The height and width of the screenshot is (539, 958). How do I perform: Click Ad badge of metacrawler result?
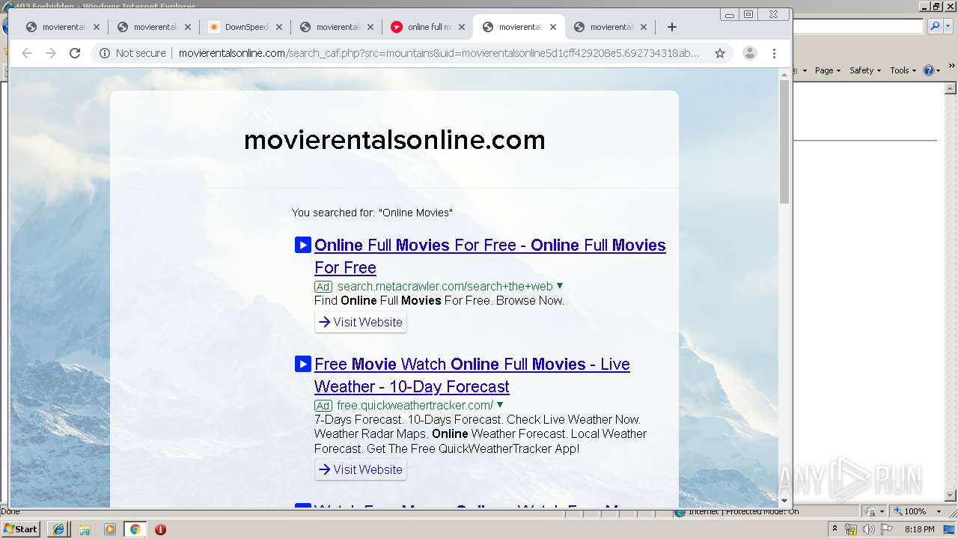(x=323, y=287)
